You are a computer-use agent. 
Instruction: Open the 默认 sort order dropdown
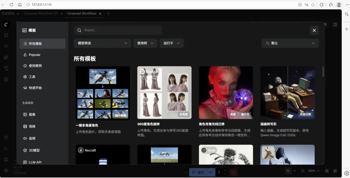tap(290, 43)
